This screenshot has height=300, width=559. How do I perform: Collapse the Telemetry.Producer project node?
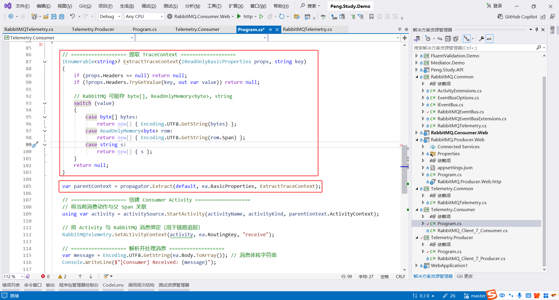click(x=417, y=237)
